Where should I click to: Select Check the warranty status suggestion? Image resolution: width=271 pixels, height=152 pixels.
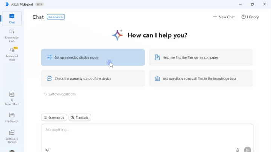click(93, 78)
